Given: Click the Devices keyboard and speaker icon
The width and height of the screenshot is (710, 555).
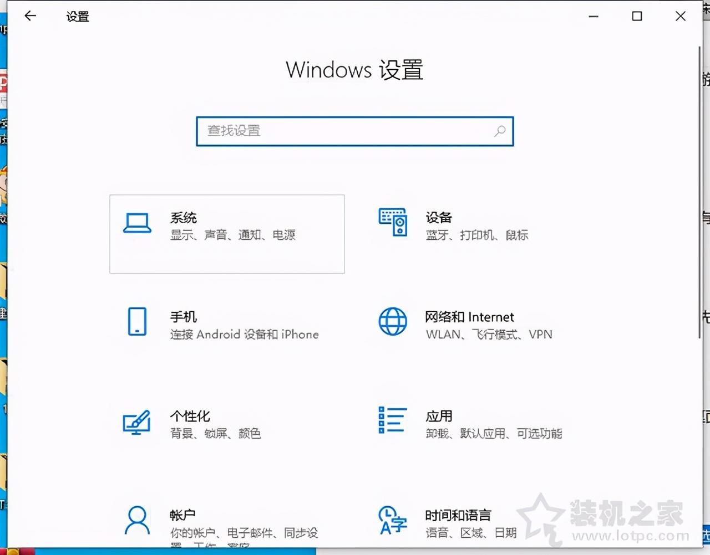Looking at the screenshot, I should pos(393,222).
